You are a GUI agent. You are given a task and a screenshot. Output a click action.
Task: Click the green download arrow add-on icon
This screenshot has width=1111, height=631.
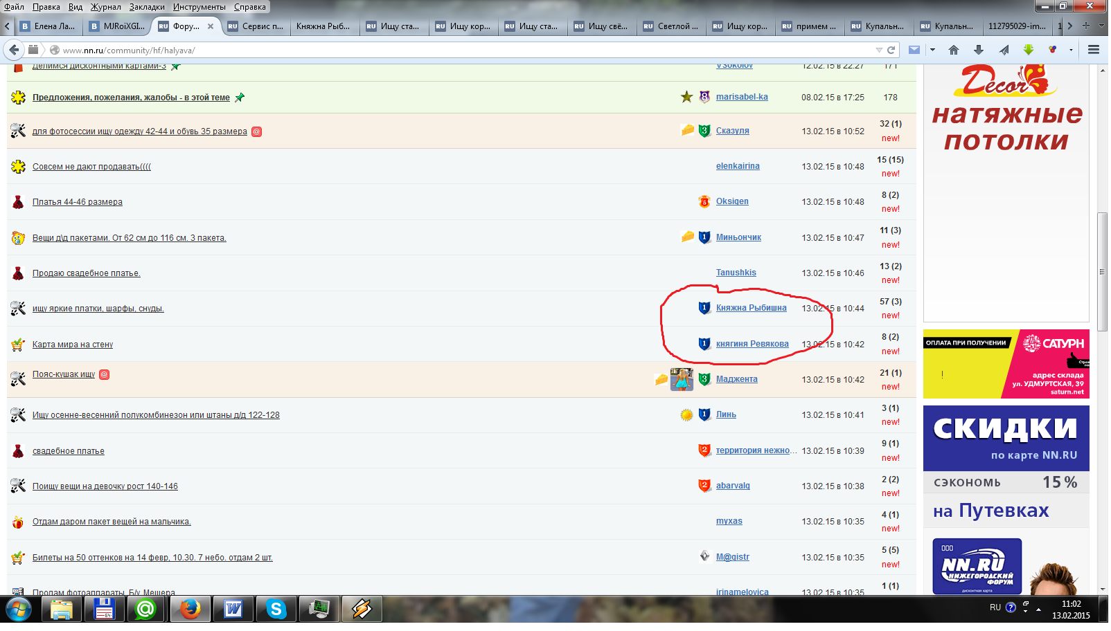pos(1029,50)
